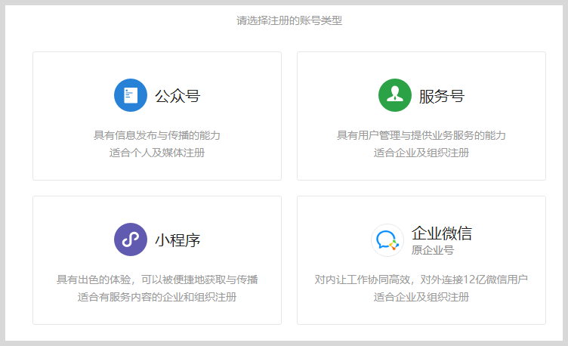This screenshot has height=346, width=568.
Task: Click text 具有信息发布与传播的能力
Action: click(157, 135)
